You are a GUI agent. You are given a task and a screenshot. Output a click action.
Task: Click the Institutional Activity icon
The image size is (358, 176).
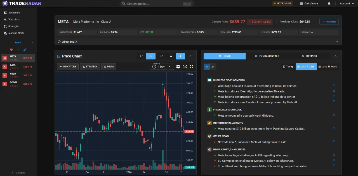click(209, 123)
